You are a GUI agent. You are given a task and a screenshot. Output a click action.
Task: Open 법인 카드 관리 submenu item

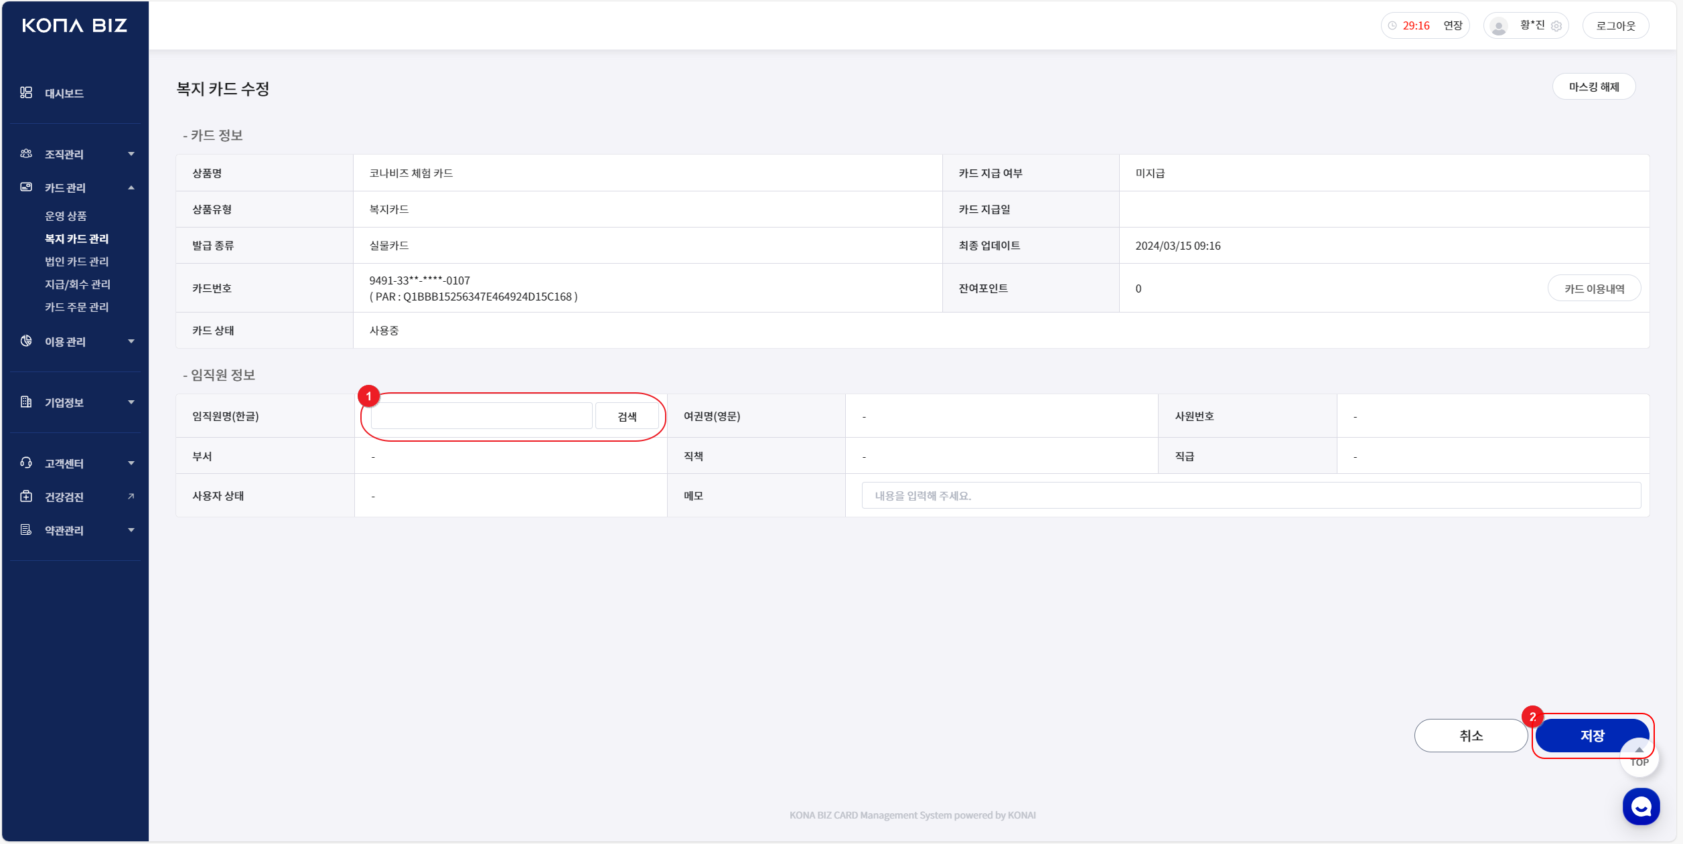coord(76,262)
